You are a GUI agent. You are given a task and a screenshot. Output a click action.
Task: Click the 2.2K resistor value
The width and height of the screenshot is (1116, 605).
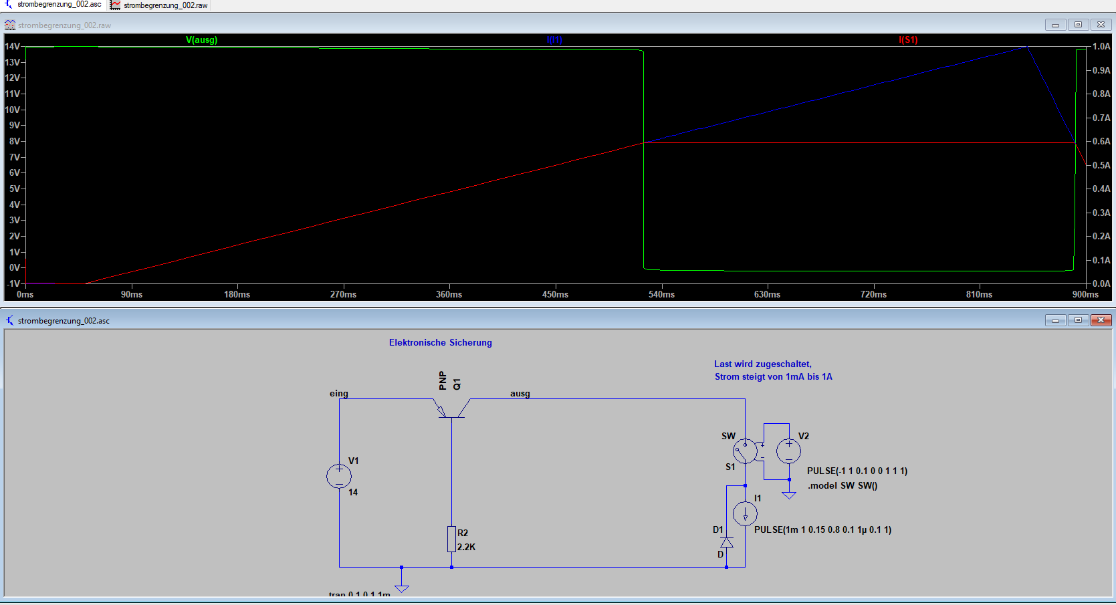(x=467, y=548)
